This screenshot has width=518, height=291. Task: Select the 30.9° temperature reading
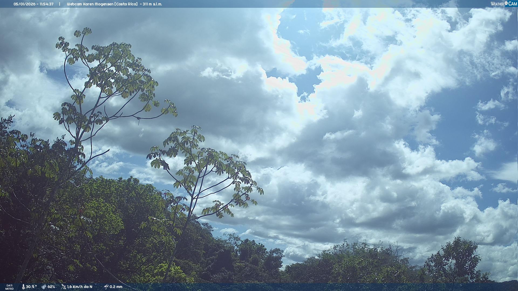31,287
